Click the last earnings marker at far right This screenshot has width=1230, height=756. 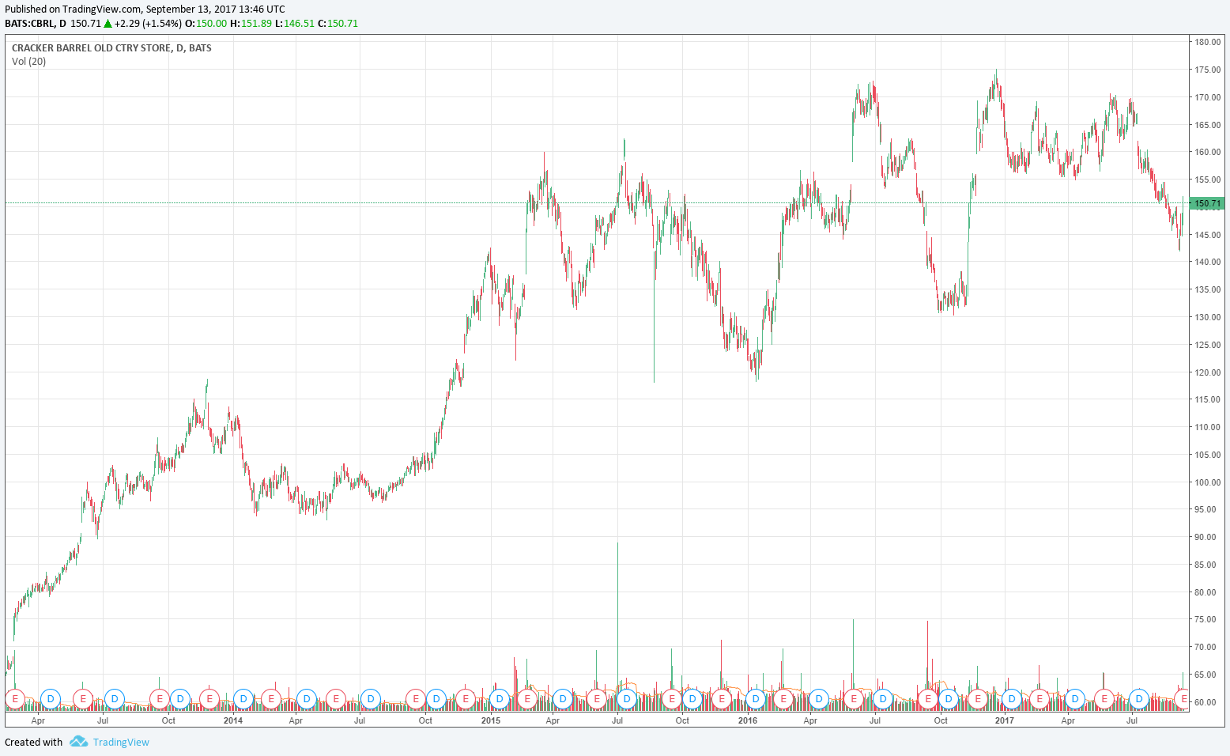tap(1183, 699)
